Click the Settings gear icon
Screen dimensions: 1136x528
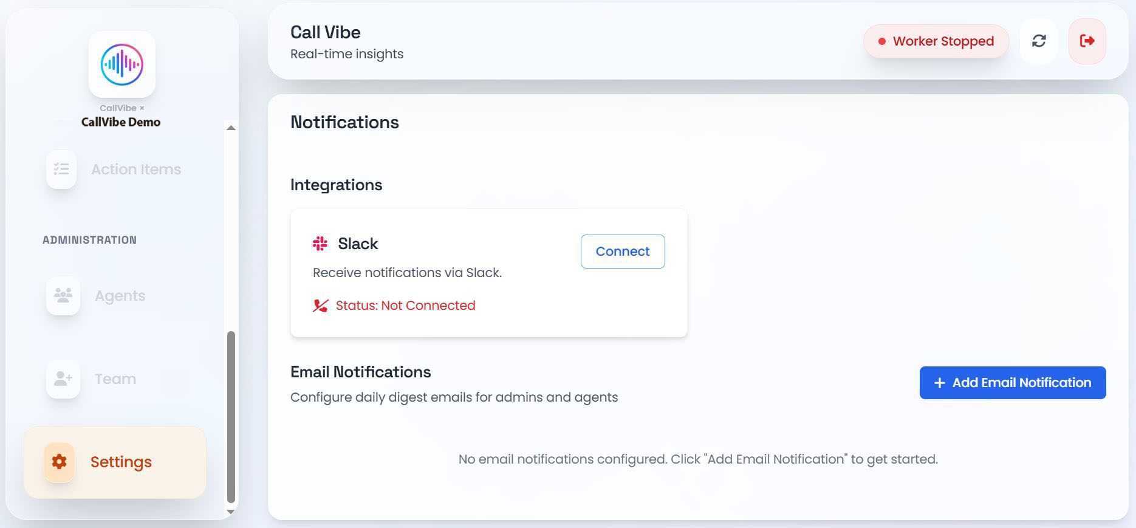59,462
